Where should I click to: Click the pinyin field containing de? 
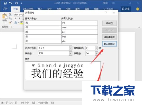80,32
